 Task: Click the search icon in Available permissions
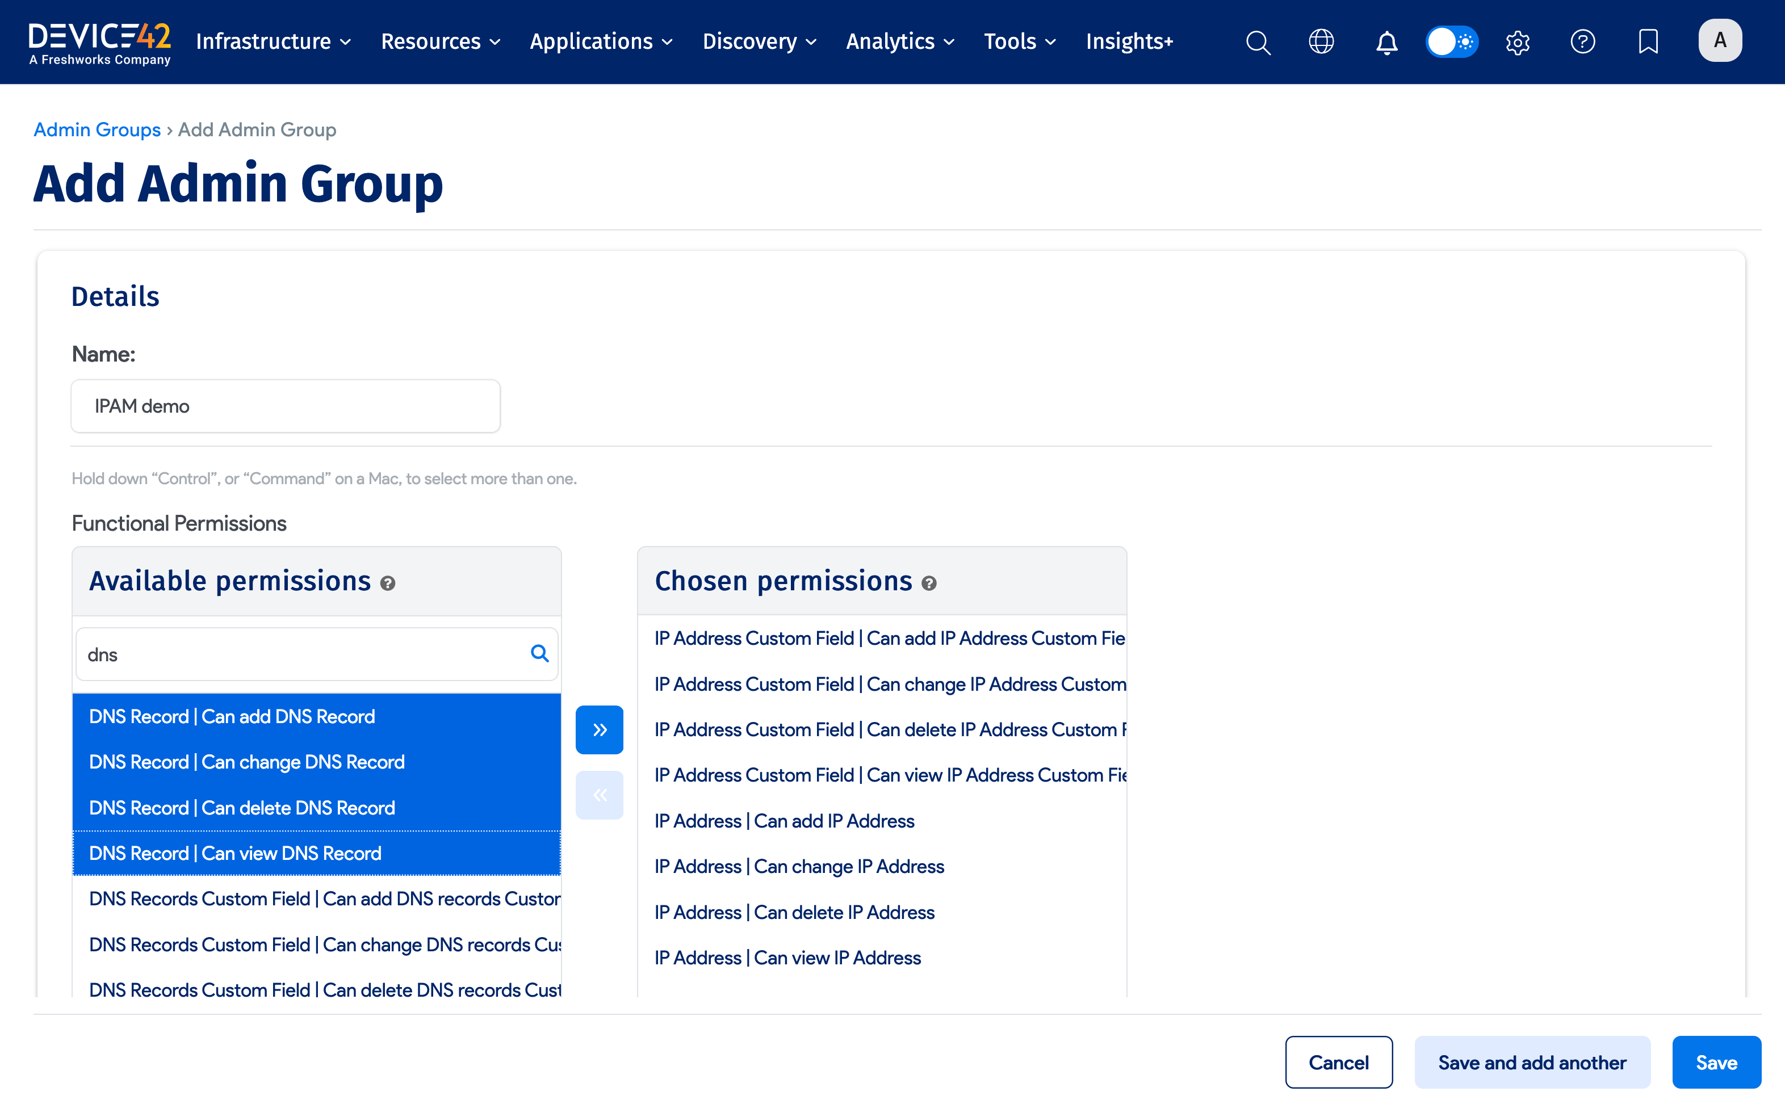(539, 653)
